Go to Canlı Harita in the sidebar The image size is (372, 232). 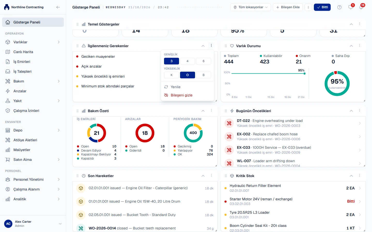tap(33, 52)
